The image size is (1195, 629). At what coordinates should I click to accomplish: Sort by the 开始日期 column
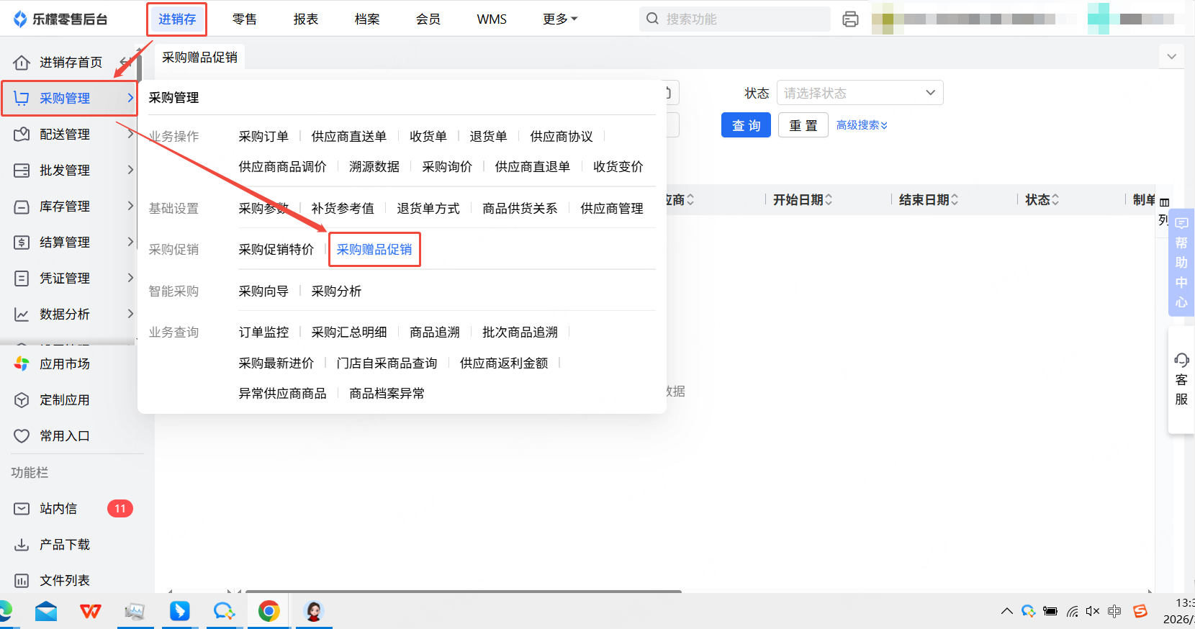pyautogui.click(x=803, y=199)
